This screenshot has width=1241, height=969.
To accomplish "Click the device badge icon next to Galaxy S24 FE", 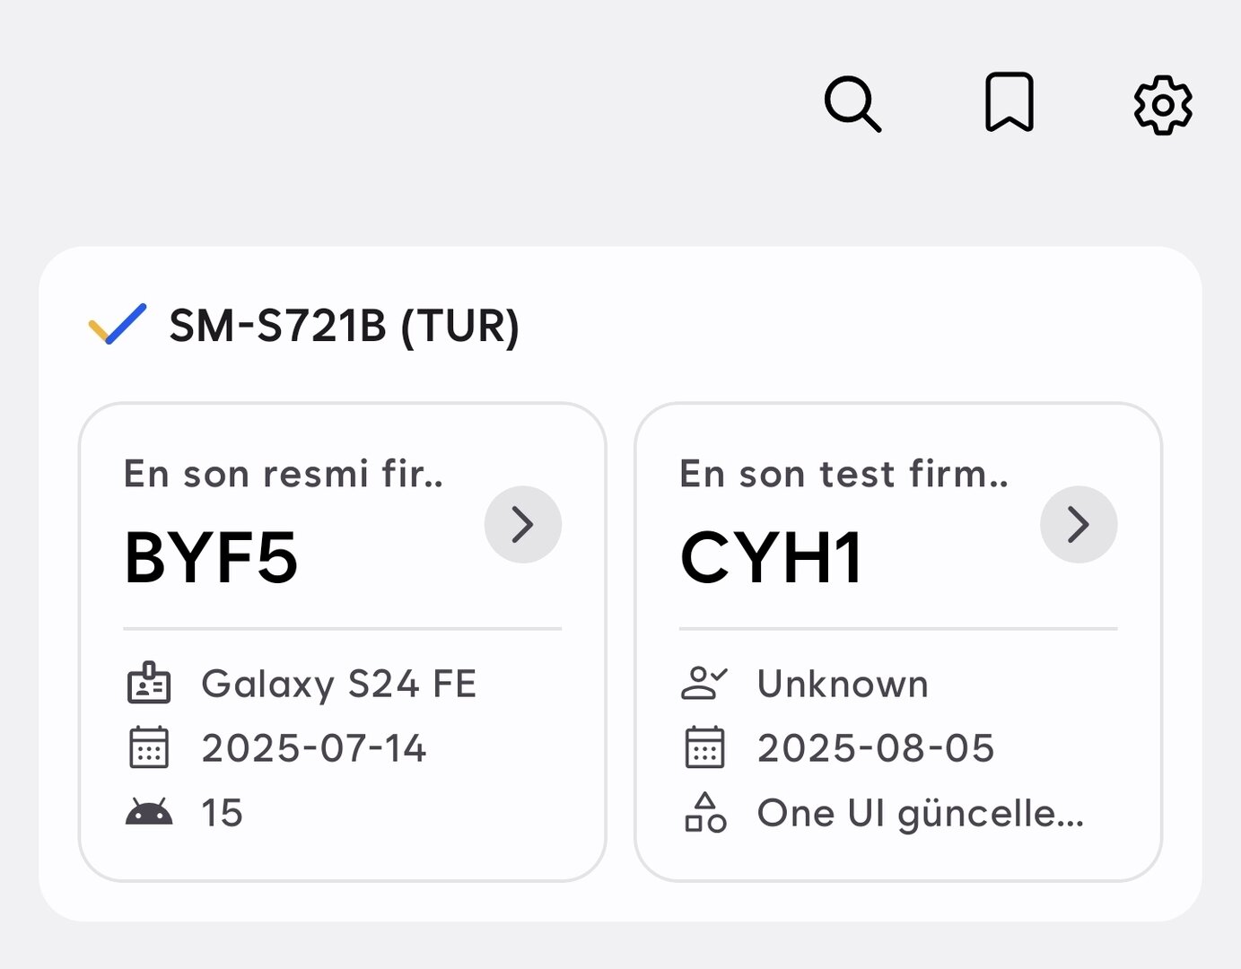I will 149,684.
